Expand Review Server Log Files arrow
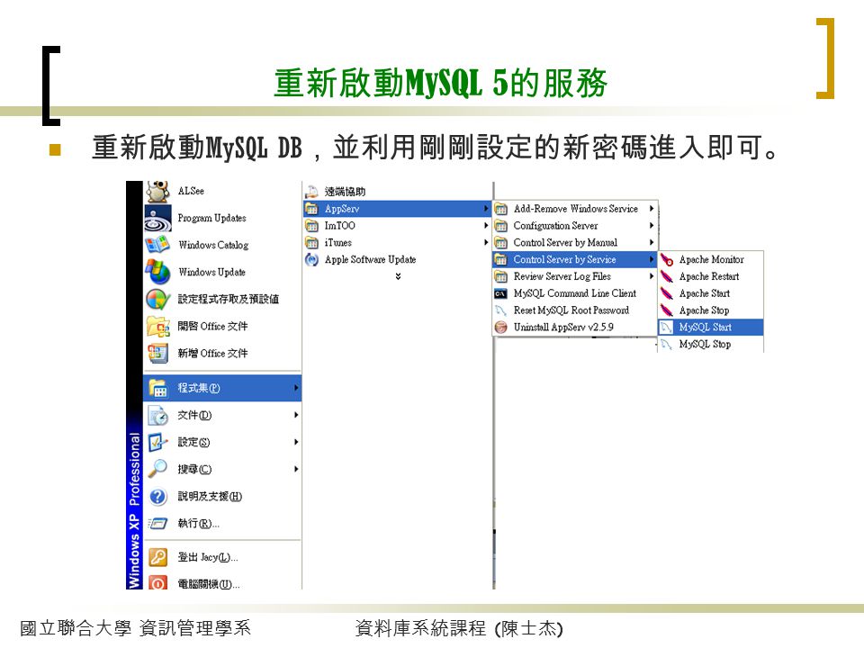Screen dimensions: 864x648 pyautogui.click(x=652, y=276)
